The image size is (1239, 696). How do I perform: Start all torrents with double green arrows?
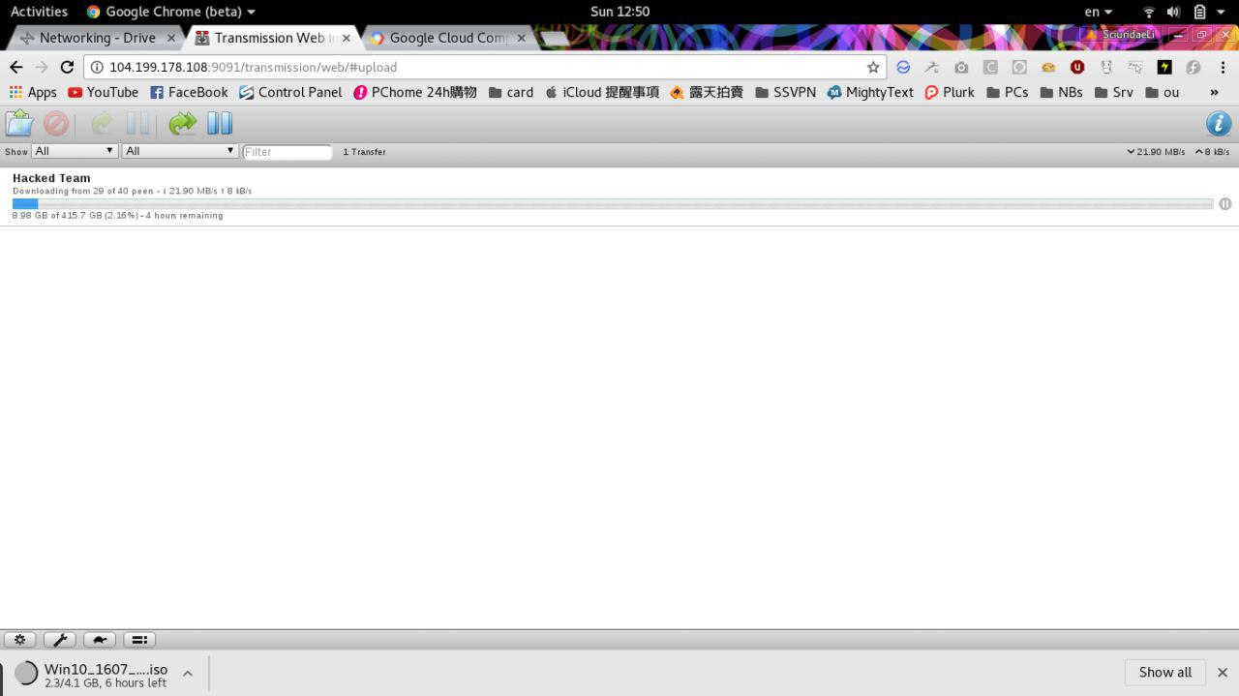(x=182, y=123)
